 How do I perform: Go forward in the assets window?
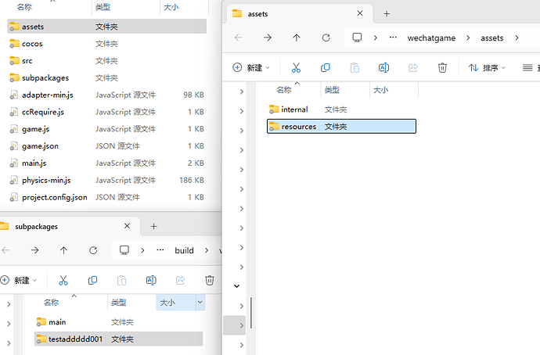point(267,38)
